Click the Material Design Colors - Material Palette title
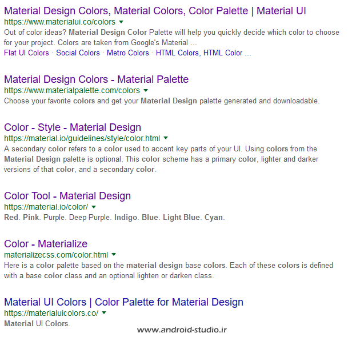This screenshot has height=337, width=364. tap(96, 79)
